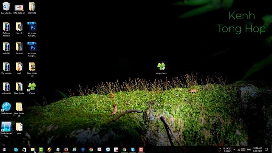This screenshot has height=153, width=272.
Task: Open the red Camtasia recorder taskbar icon
Action: click(141, 150)
